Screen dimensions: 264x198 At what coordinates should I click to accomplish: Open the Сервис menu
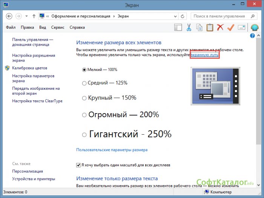coord(57,28)
